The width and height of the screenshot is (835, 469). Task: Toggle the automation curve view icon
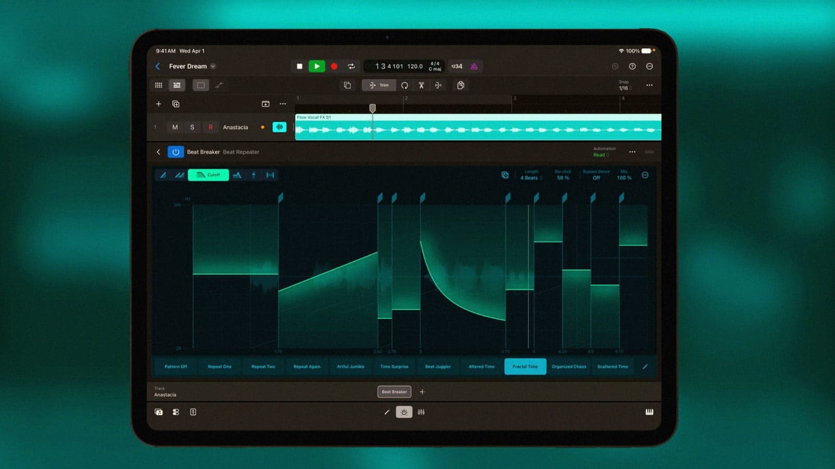coord(219,85)
